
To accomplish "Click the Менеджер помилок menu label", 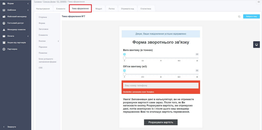I will 16,29.
